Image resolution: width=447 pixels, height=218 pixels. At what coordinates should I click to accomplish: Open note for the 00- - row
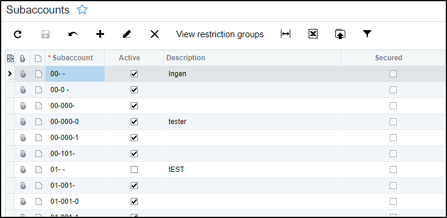(38, 74)
